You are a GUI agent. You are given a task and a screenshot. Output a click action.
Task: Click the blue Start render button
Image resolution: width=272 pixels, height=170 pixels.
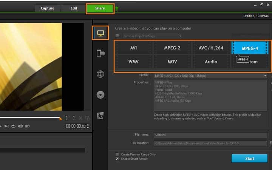pos(249,158)
